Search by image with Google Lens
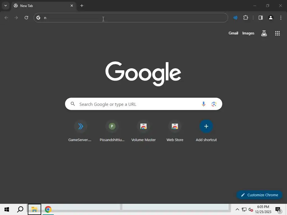 [214, 104]
